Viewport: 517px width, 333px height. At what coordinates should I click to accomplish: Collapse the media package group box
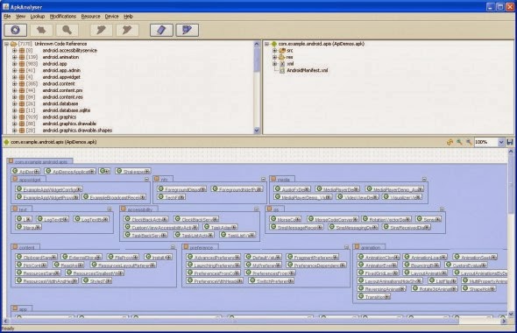424,180
